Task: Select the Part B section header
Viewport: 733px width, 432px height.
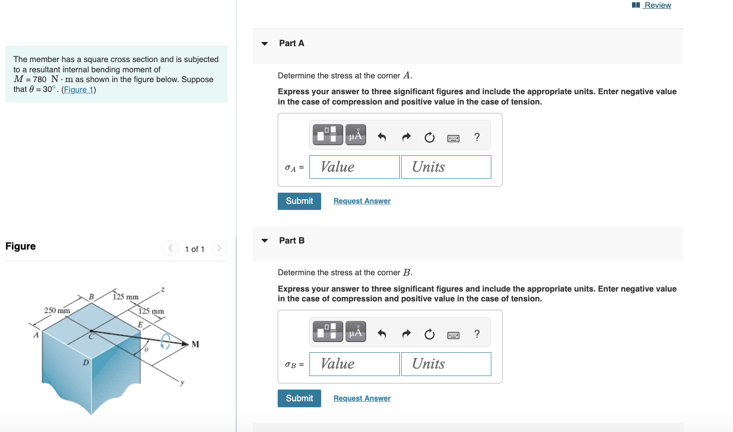Action: tap(291, 240)
